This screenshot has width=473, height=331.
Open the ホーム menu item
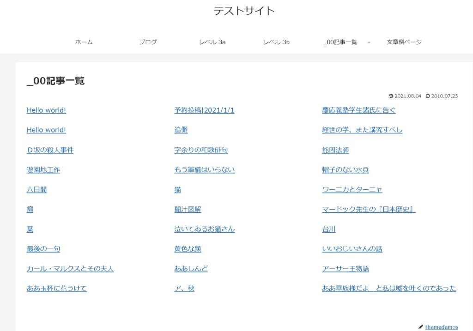84,42
